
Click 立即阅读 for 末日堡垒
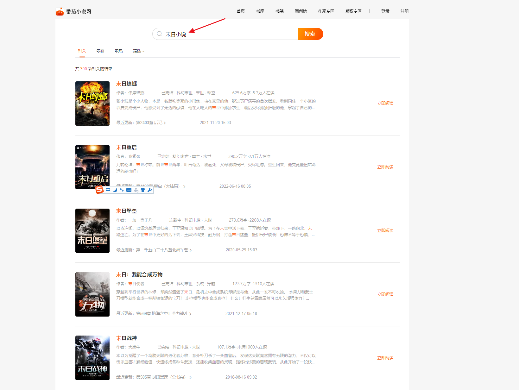tap(385, 230)
